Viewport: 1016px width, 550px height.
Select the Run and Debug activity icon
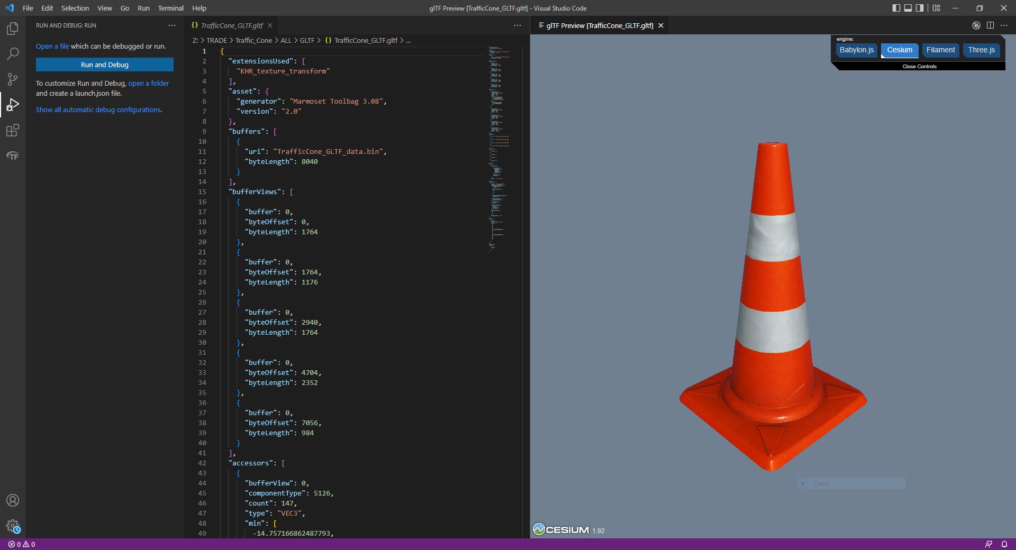coord(13,105)
